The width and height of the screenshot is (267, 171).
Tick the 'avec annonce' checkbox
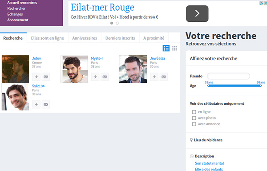(x=194, y=124)
